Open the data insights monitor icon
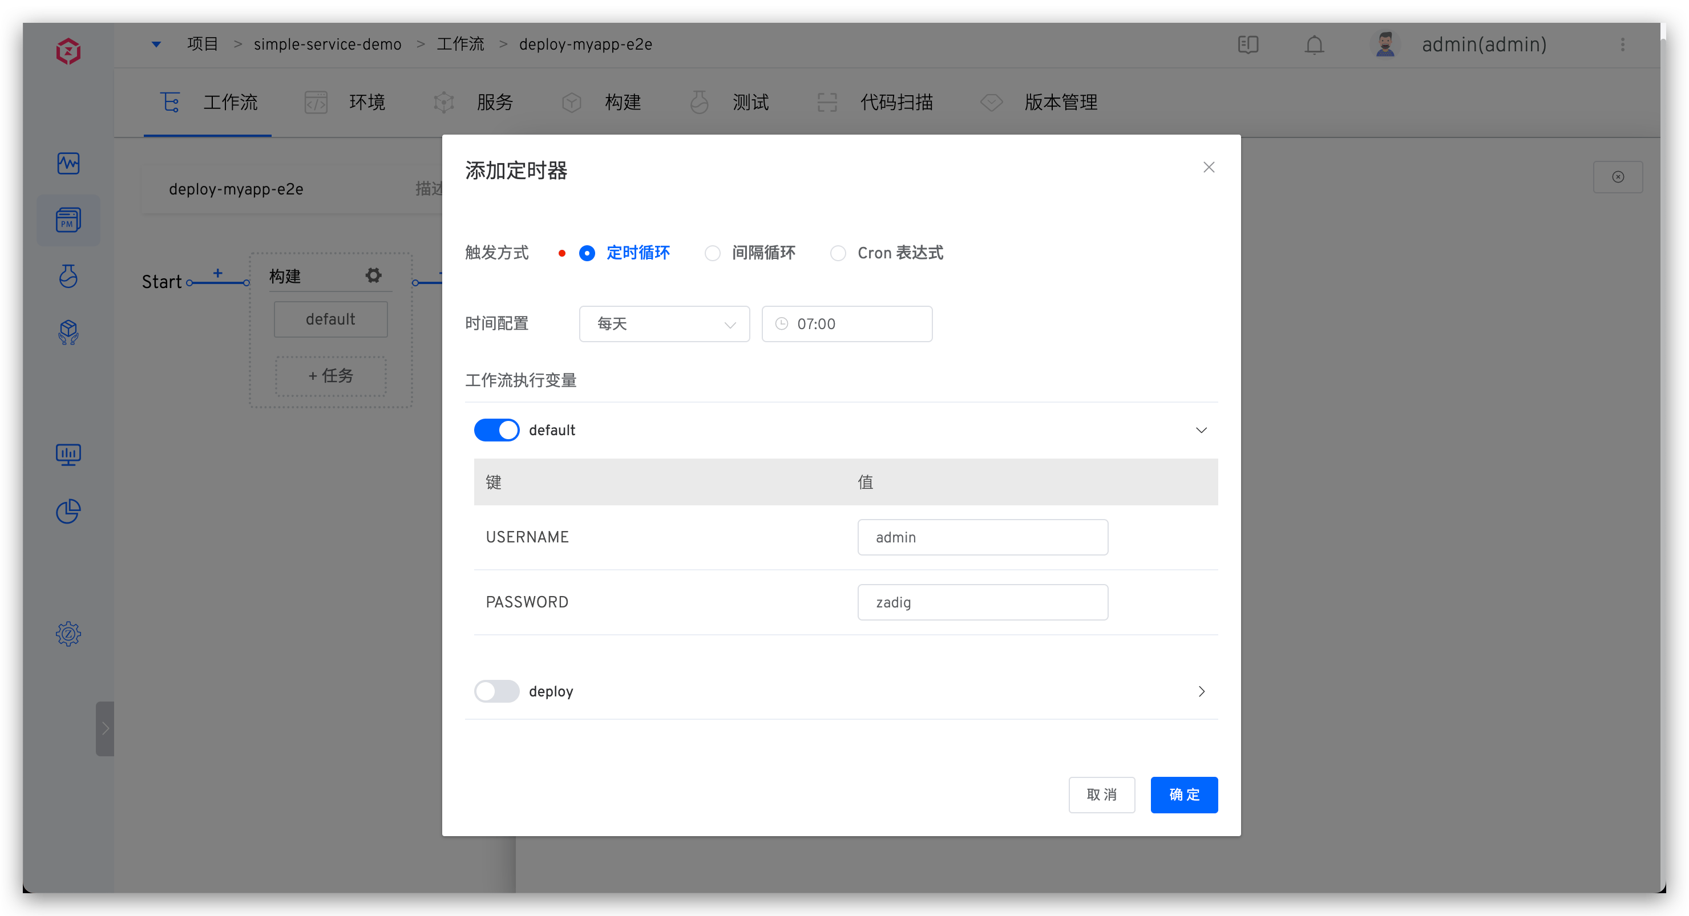This screenshot has width=1689, height=916. click(68, 455)
